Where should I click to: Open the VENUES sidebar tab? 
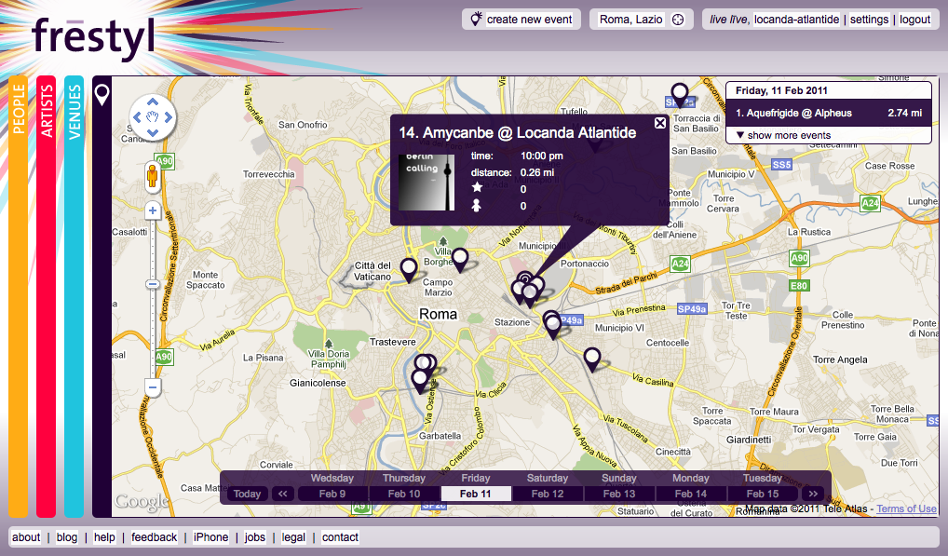pyautogui.click(x=74, y=296)
